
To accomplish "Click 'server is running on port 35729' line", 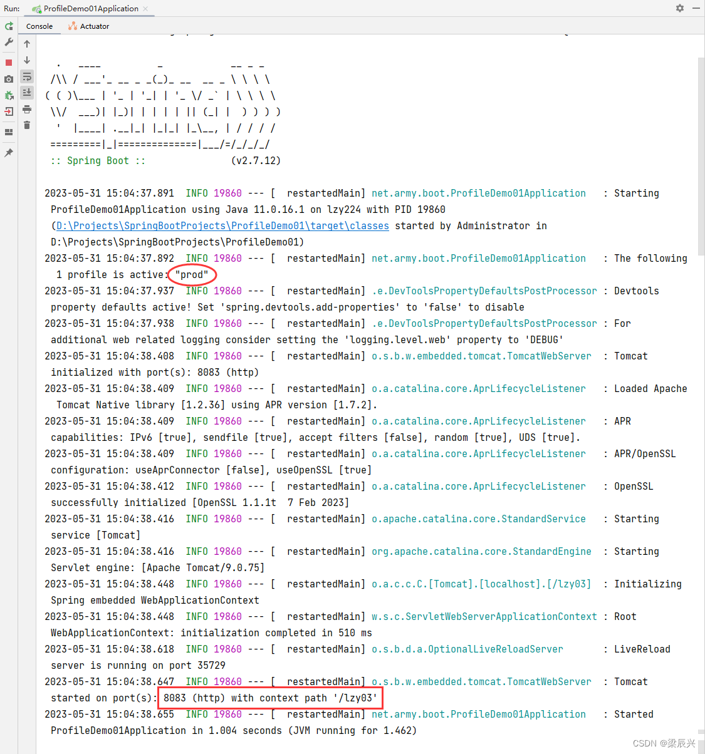I will coord(138,666).
